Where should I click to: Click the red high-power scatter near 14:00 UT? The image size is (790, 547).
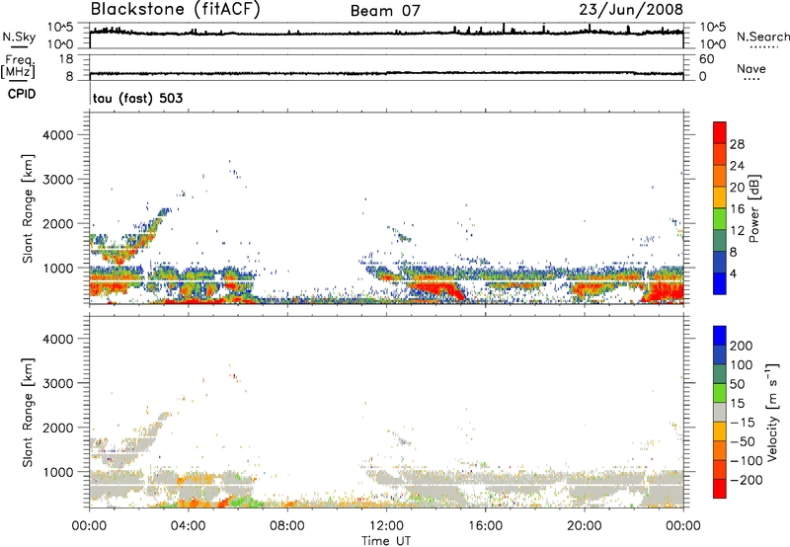point(437,289)
